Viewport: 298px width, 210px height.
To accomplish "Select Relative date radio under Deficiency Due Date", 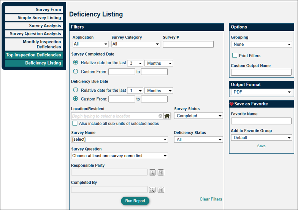I will [x=76, y=90].
